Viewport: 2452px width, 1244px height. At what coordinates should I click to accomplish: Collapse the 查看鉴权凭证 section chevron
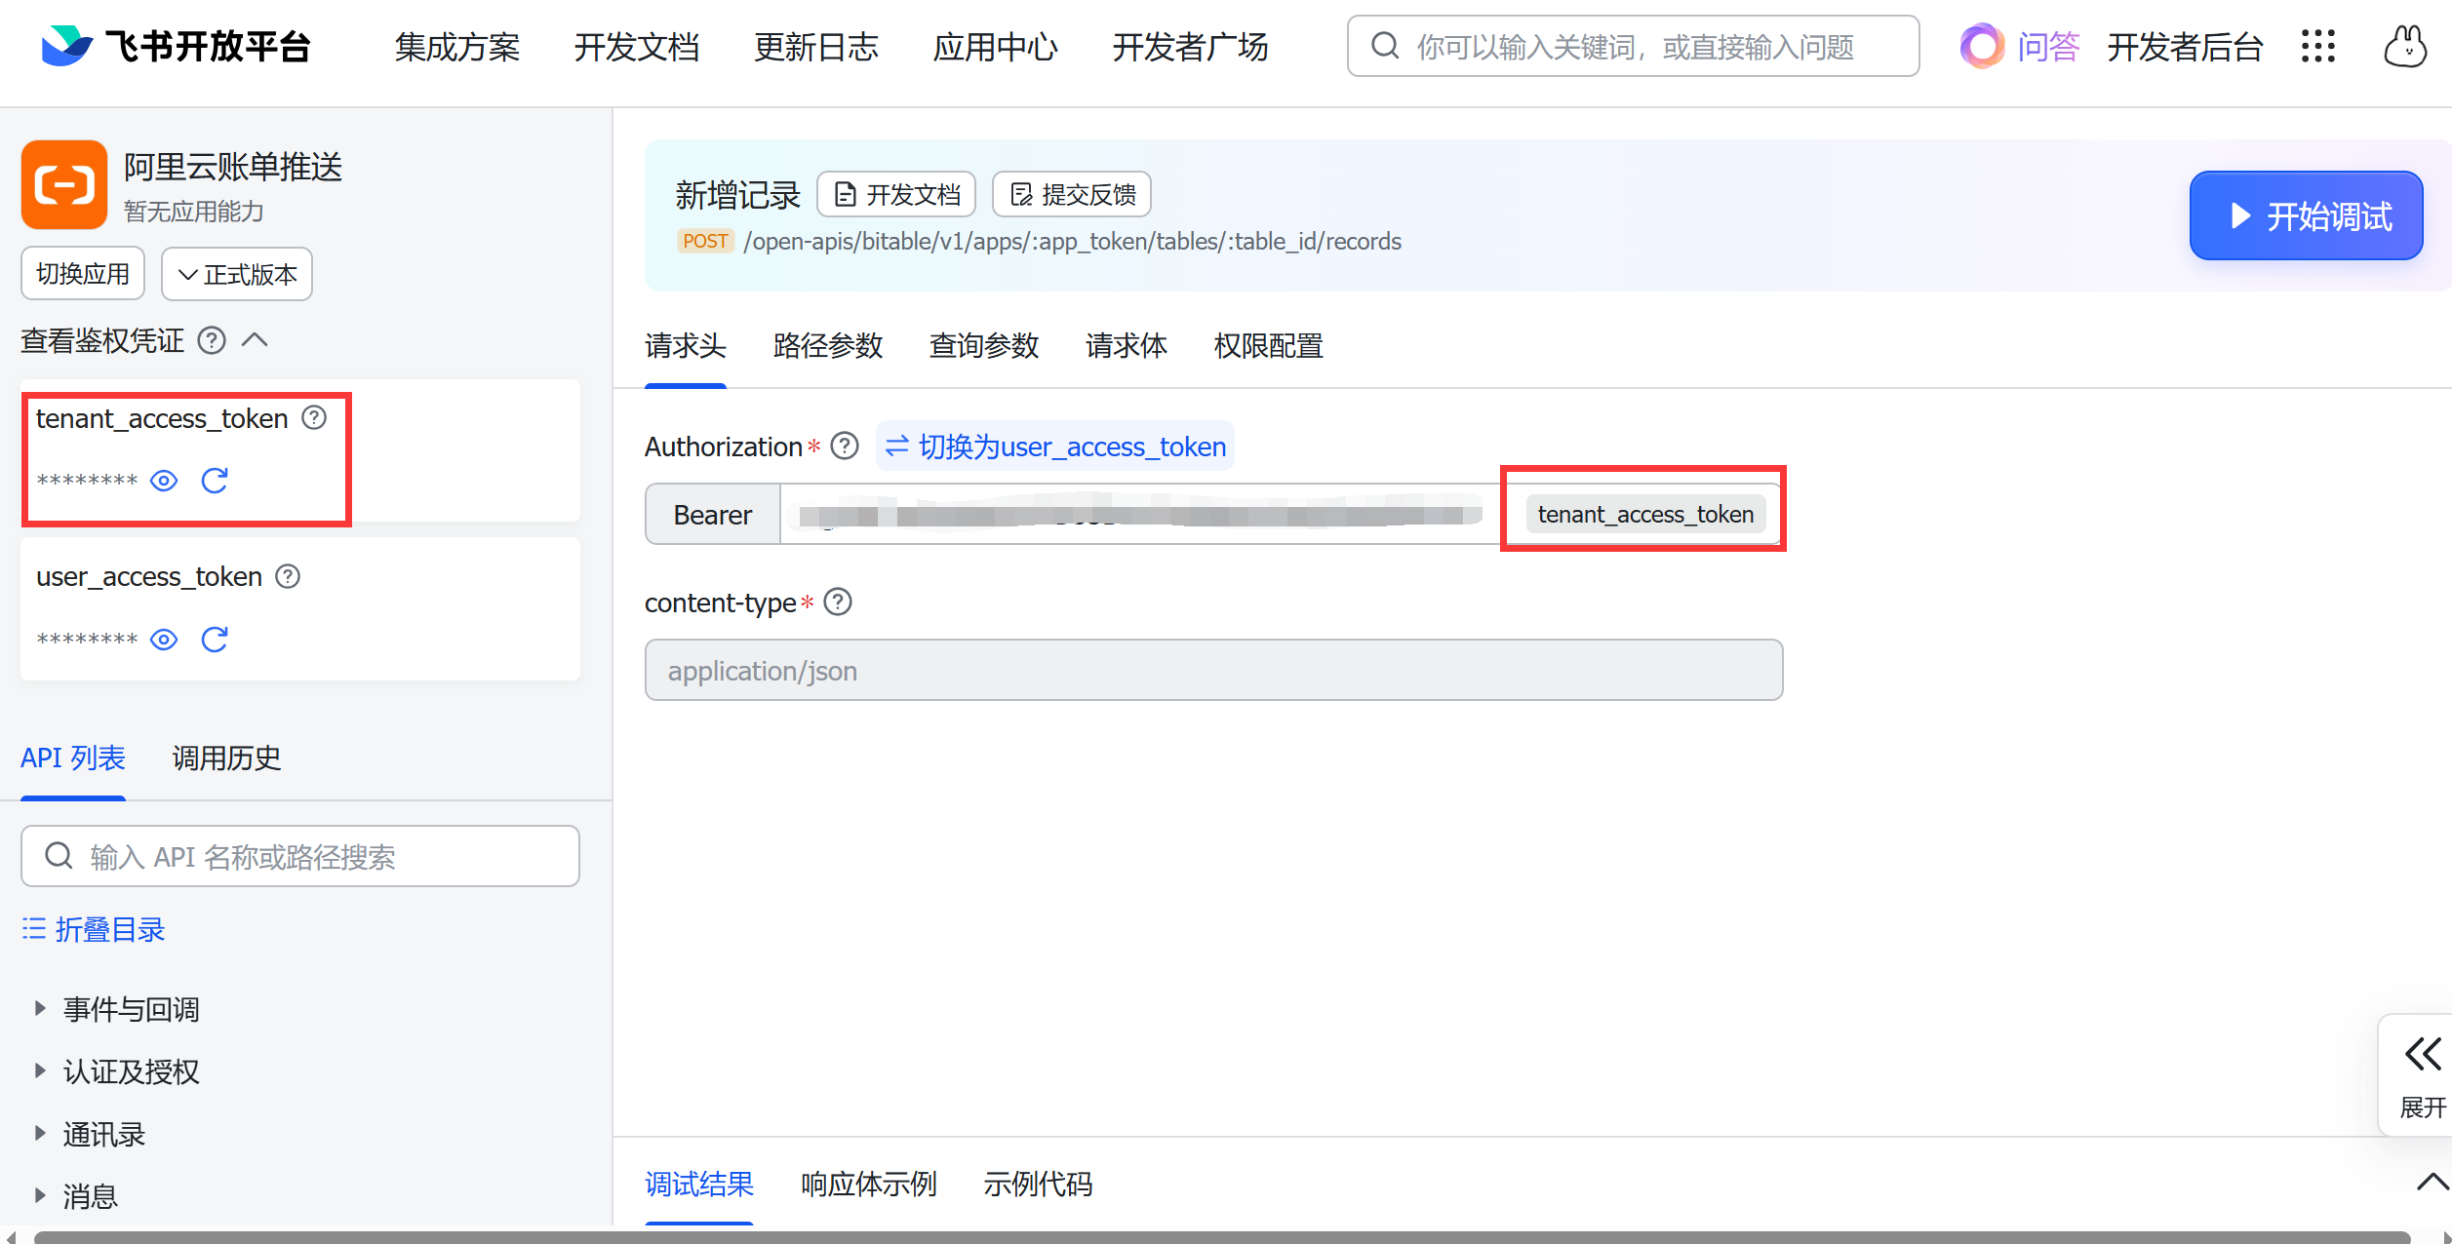(x=255, y=340)
